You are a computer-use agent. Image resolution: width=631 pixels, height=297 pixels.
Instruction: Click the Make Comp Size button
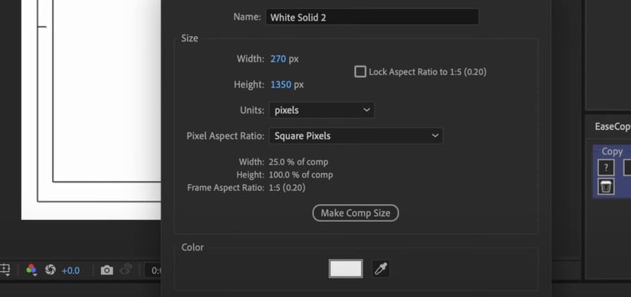pos(356,213)
